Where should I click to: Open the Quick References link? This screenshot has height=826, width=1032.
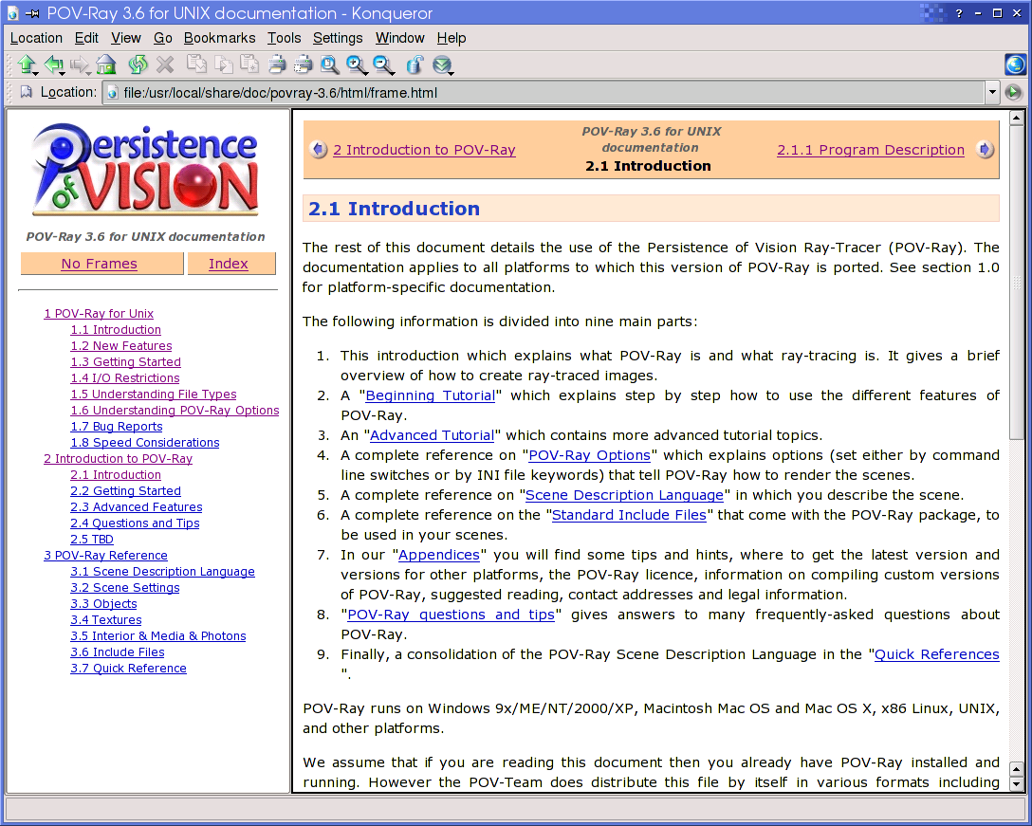click(x=936, y=654)
